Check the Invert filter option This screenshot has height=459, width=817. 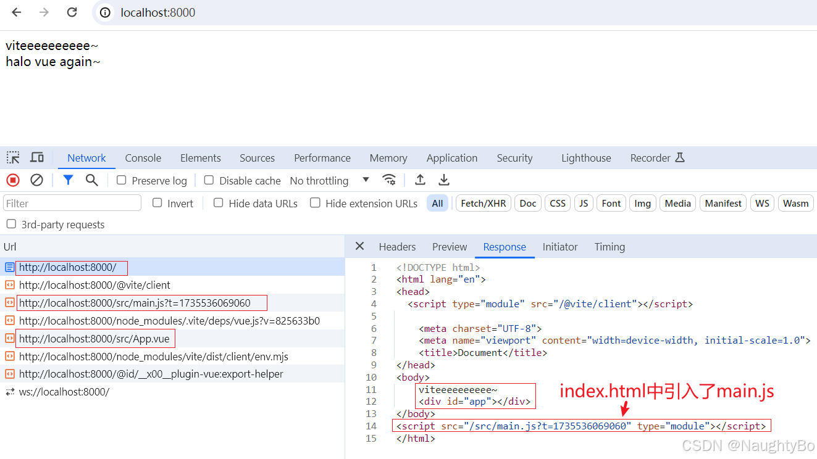tap(157, 203)
